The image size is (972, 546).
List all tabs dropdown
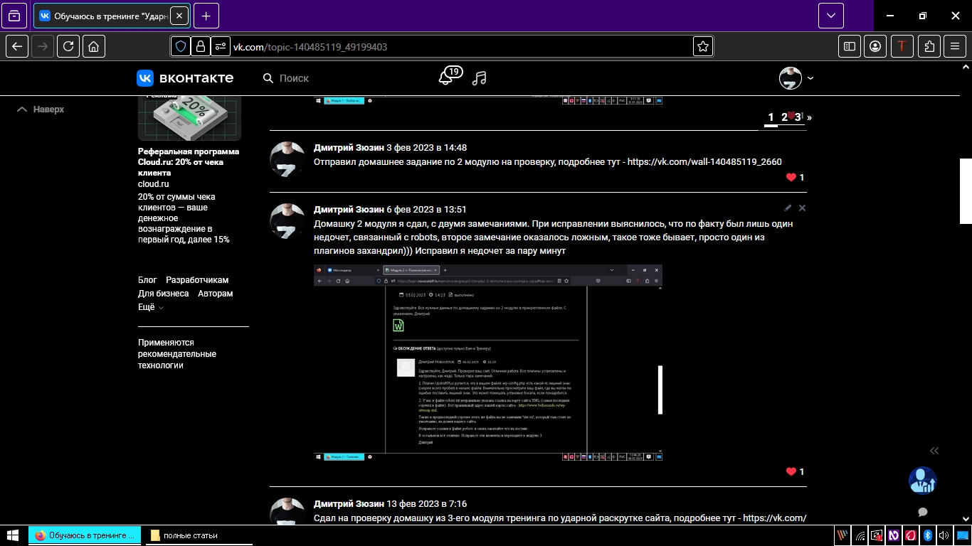point(830,15)
